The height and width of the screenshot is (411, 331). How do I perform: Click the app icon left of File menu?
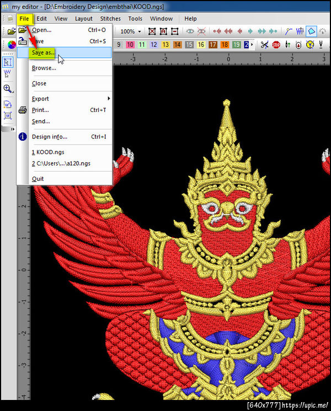[x=10, y=19]
